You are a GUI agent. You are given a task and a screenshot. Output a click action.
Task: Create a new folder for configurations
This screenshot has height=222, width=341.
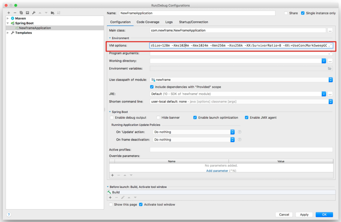52,13
